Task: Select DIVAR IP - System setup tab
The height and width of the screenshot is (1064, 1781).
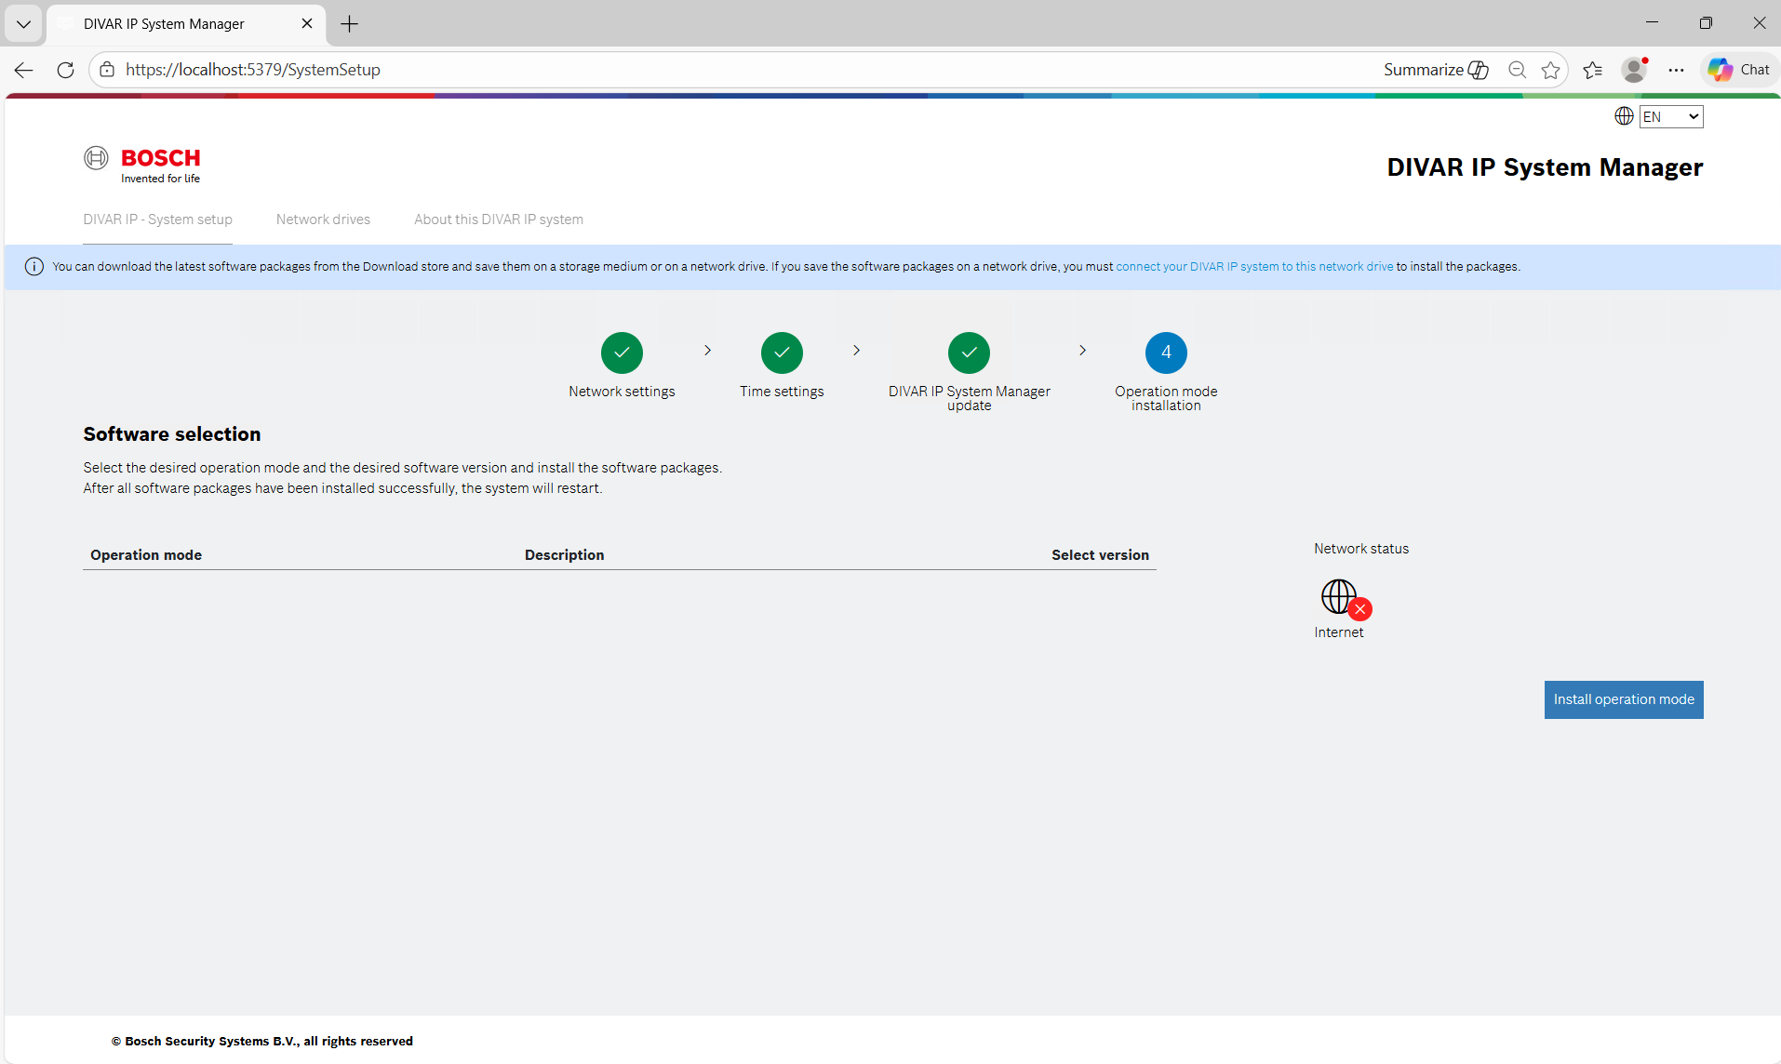Action: (157, 219)
